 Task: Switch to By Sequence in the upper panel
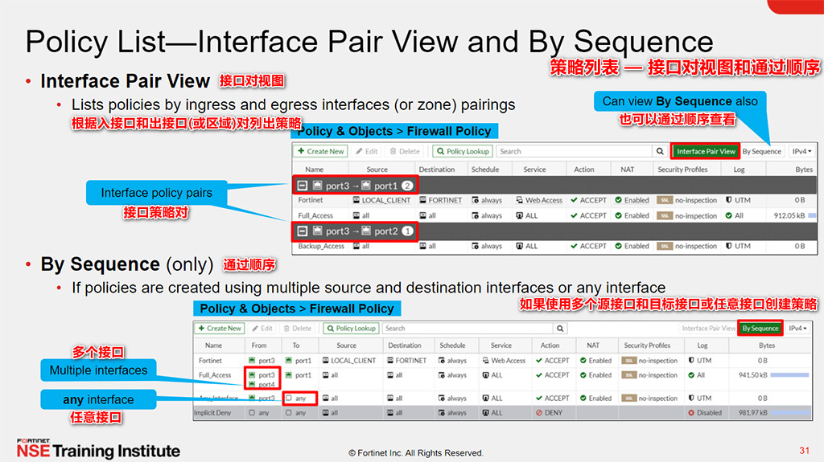[761, 151]
